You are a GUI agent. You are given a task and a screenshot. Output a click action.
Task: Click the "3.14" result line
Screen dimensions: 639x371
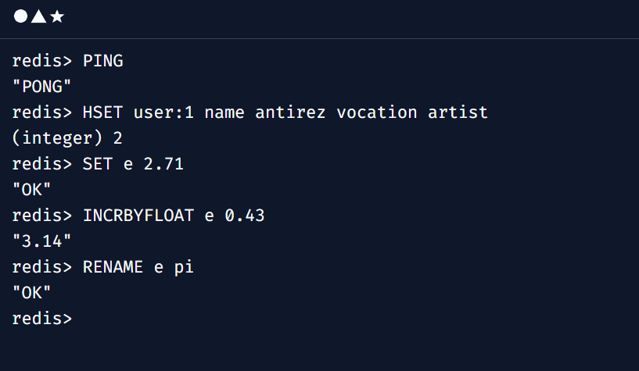pos(42,241)
